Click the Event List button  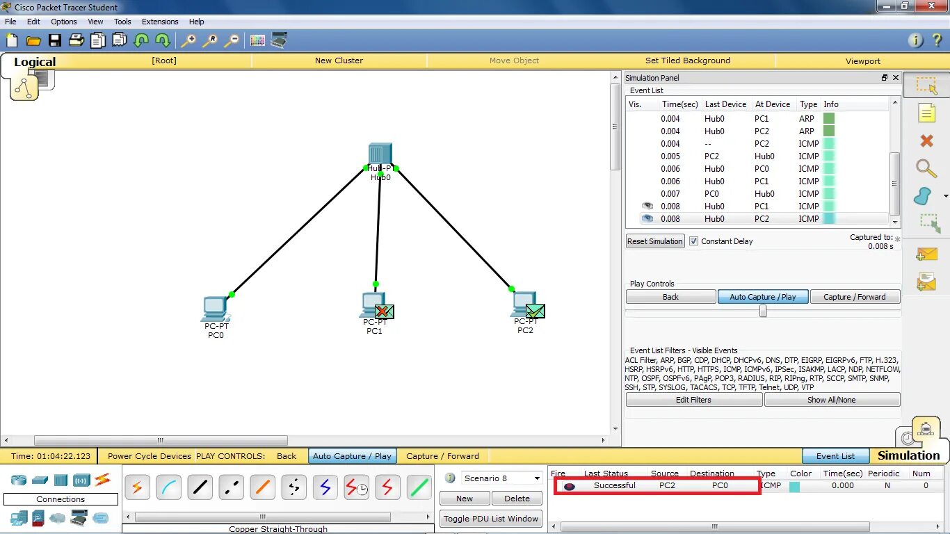(x=835, y=456)
